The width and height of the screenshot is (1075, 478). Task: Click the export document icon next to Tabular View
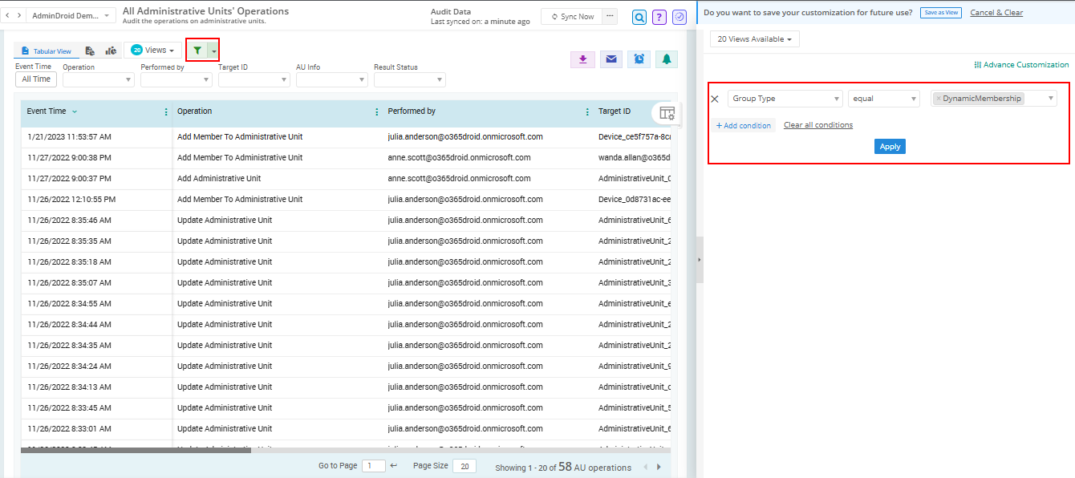coord(90,50)
